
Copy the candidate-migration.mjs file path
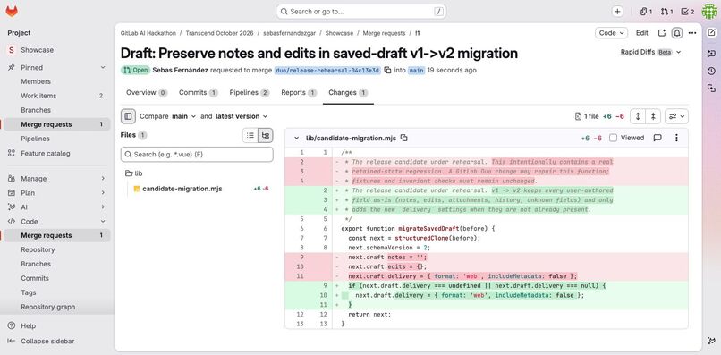[404, 138]
